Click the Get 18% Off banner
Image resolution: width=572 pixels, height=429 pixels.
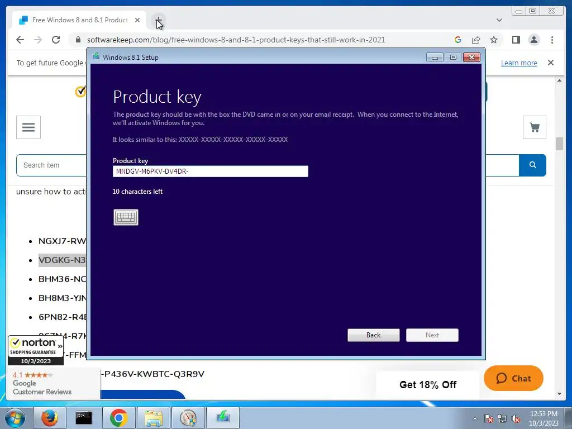click(x=427, y=385)
